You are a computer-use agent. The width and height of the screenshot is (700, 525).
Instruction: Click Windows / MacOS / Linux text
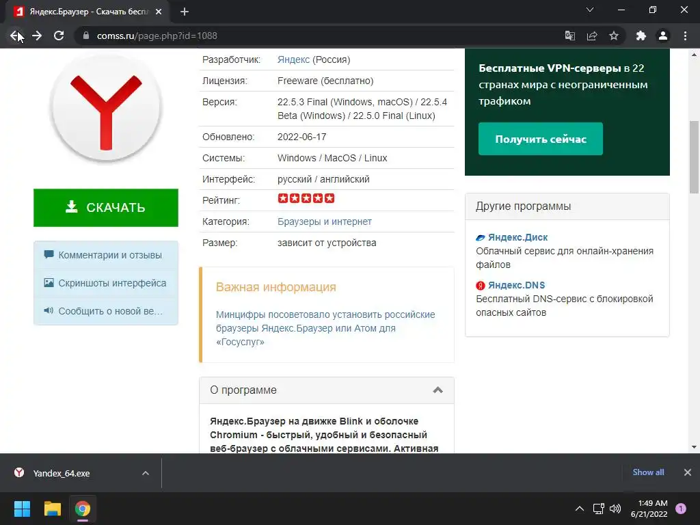click(x=332, y=158)
